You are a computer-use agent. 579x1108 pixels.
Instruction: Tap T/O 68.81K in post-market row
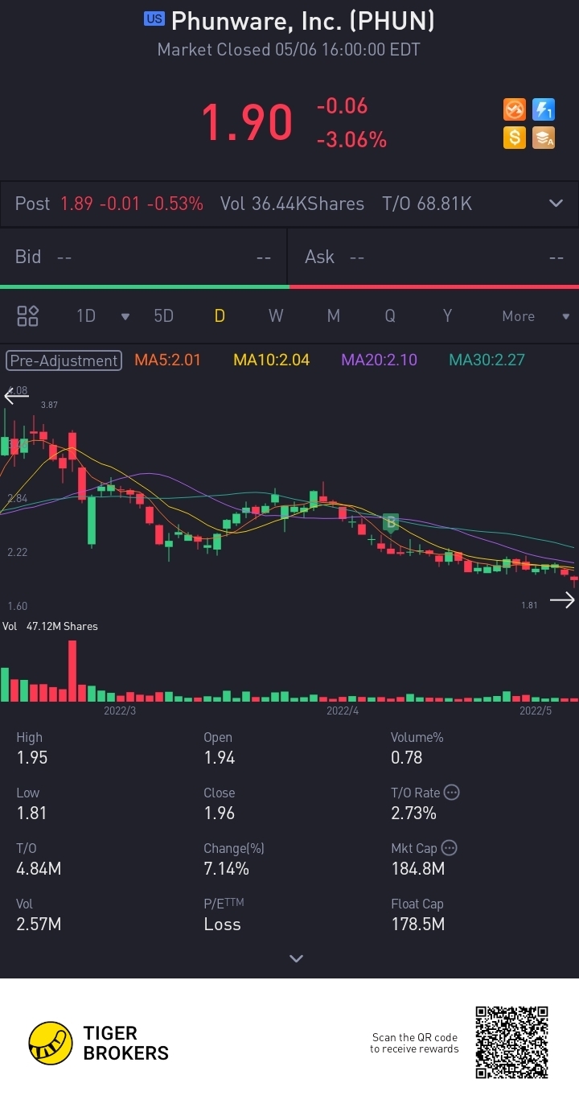point(427,204)
